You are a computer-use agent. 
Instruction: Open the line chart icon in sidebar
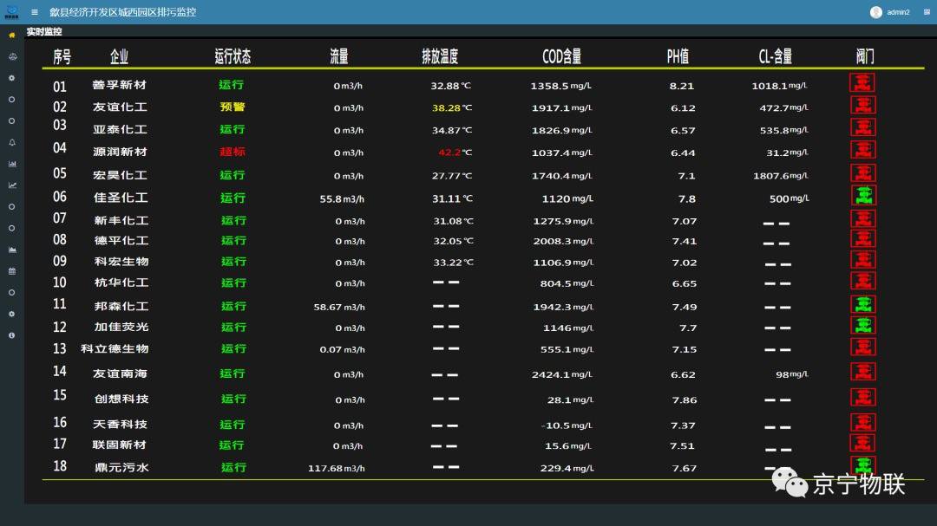(x=12, y=185)
